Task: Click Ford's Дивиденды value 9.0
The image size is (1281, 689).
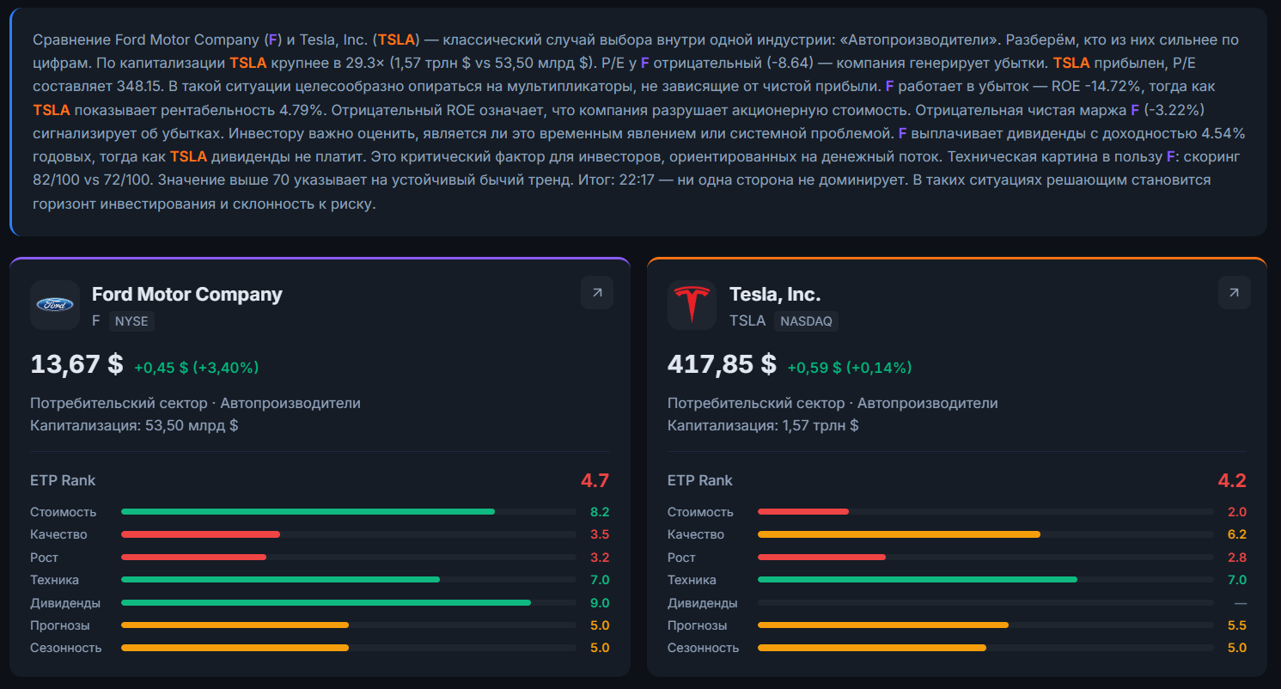Action: point(600,603)
